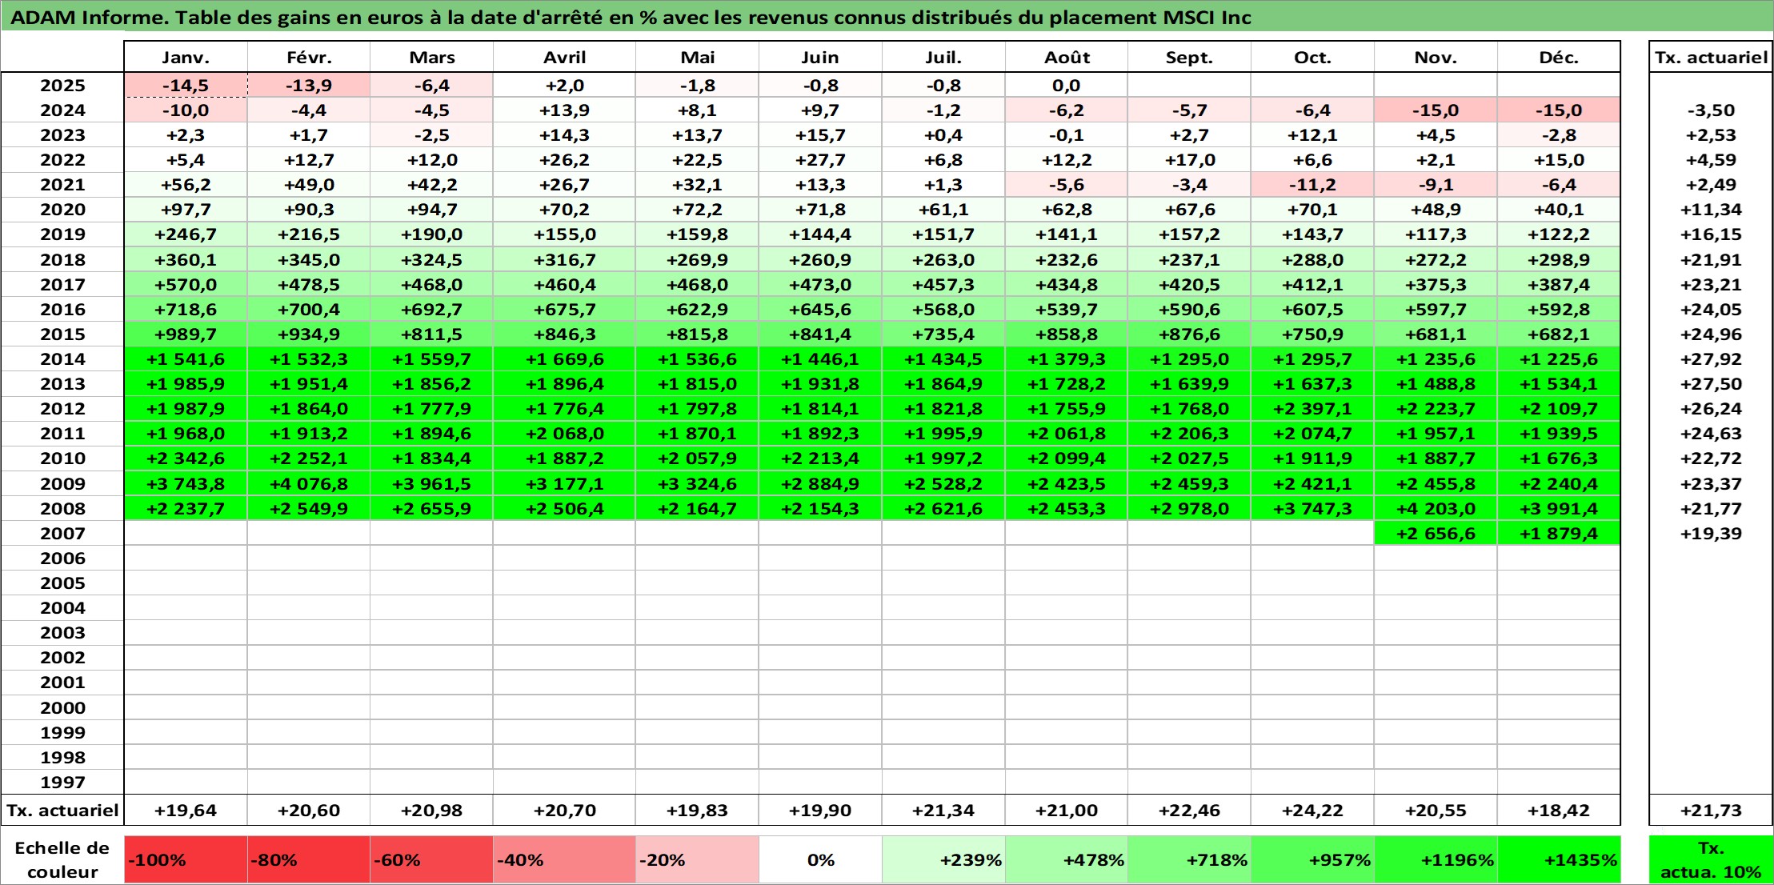The width and height of the screenshot is (1774, 885).
Task: Select the +13,9 cell in 2024
Action: coord(564,110)
